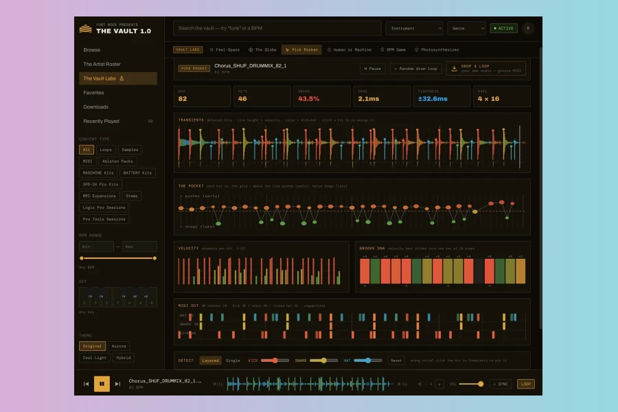Skip to next track in player bar
This screenshot has height=412, width=618.
pos(117,384)
